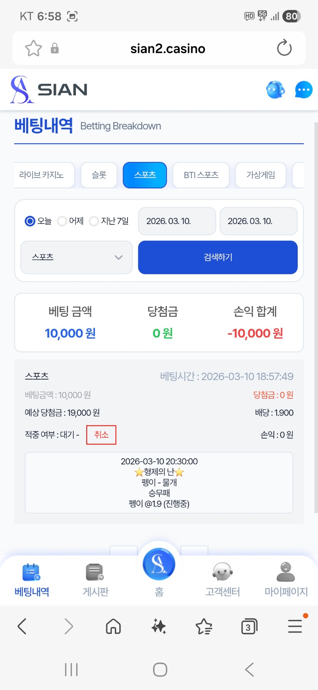Open the start date picker field

[x=177, y=221]
